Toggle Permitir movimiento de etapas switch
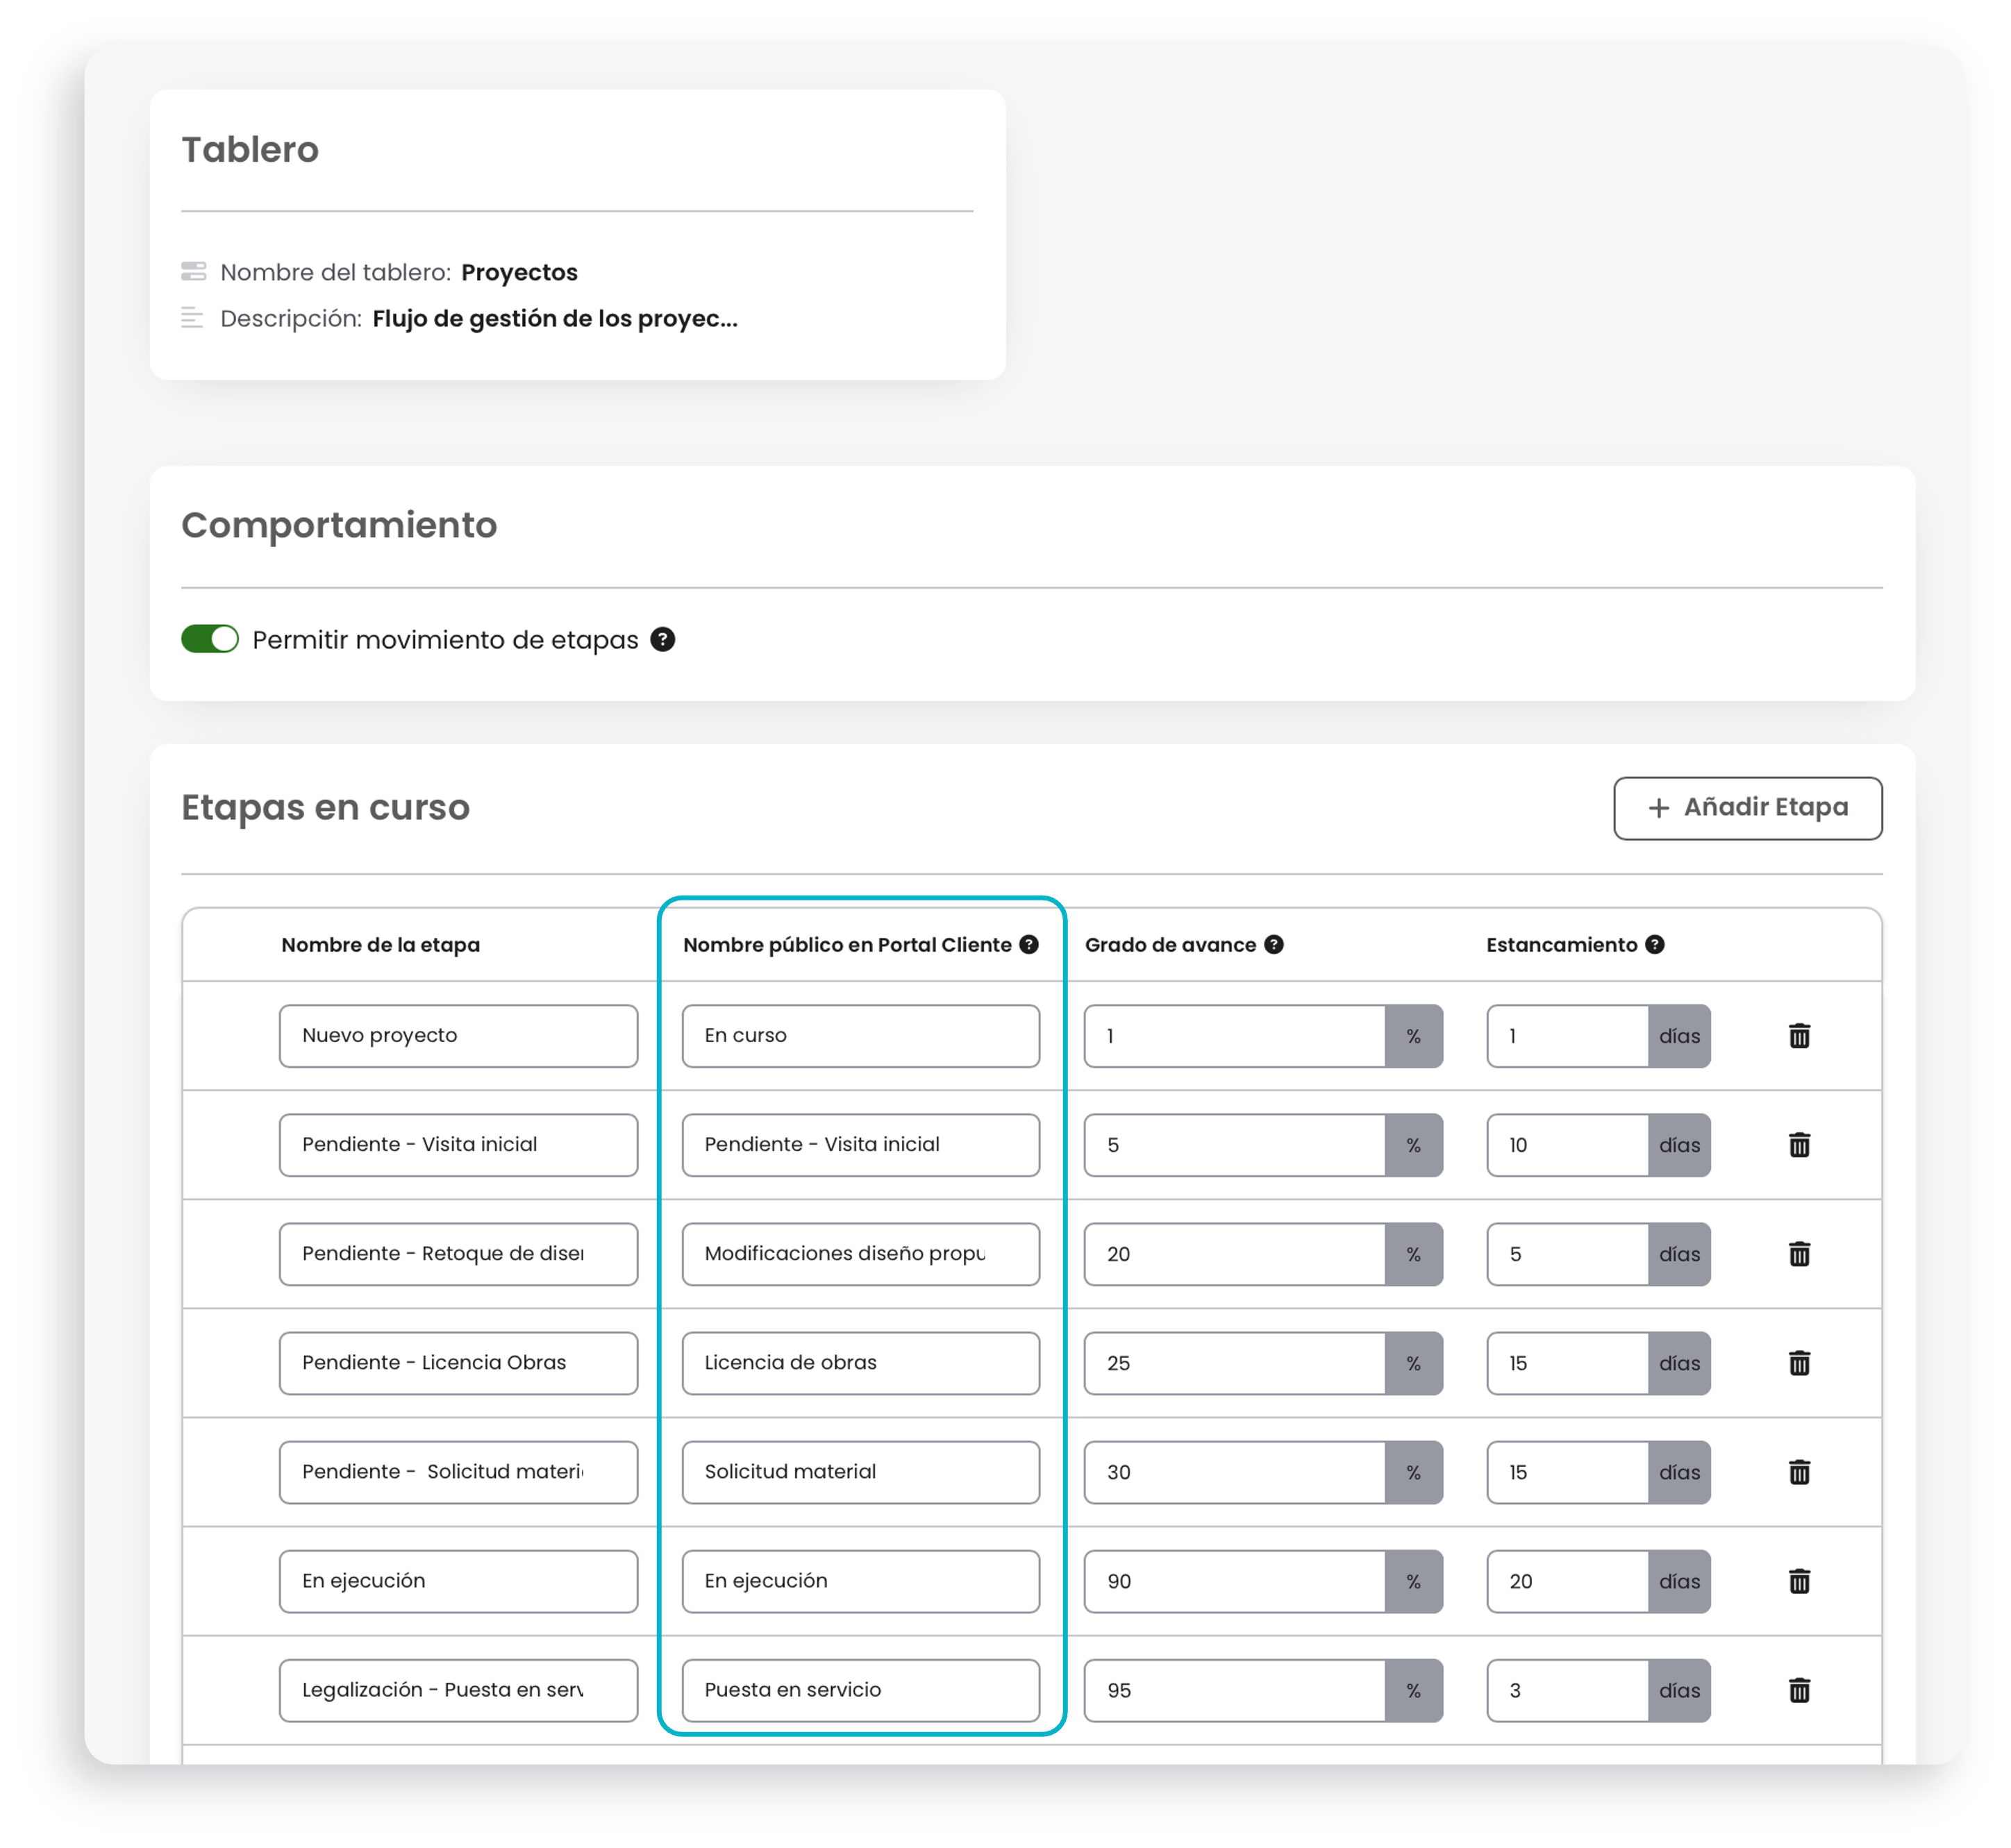Screen dimensions: 2011x1848 (x=209, y=639)
